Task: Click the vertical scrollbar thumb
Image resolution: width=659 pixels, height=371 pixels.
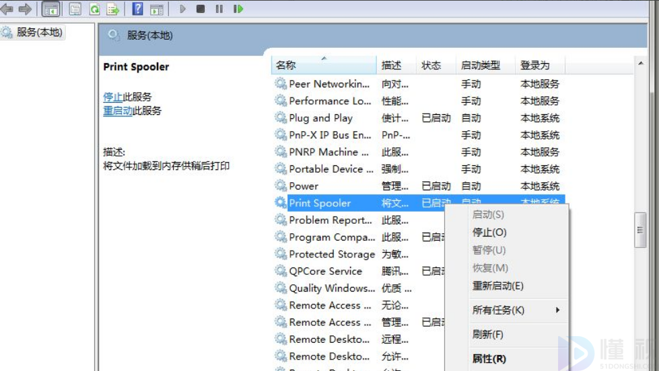Action: (640, 230)
